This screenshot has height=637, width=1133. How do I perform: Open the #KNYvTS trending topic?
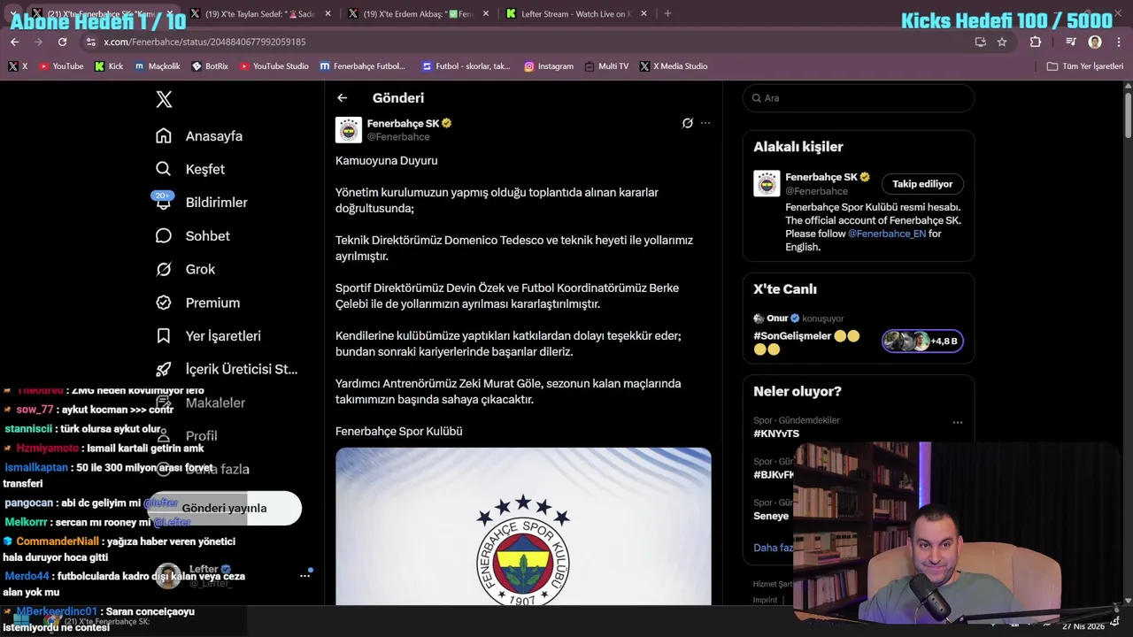click(776, 434)
